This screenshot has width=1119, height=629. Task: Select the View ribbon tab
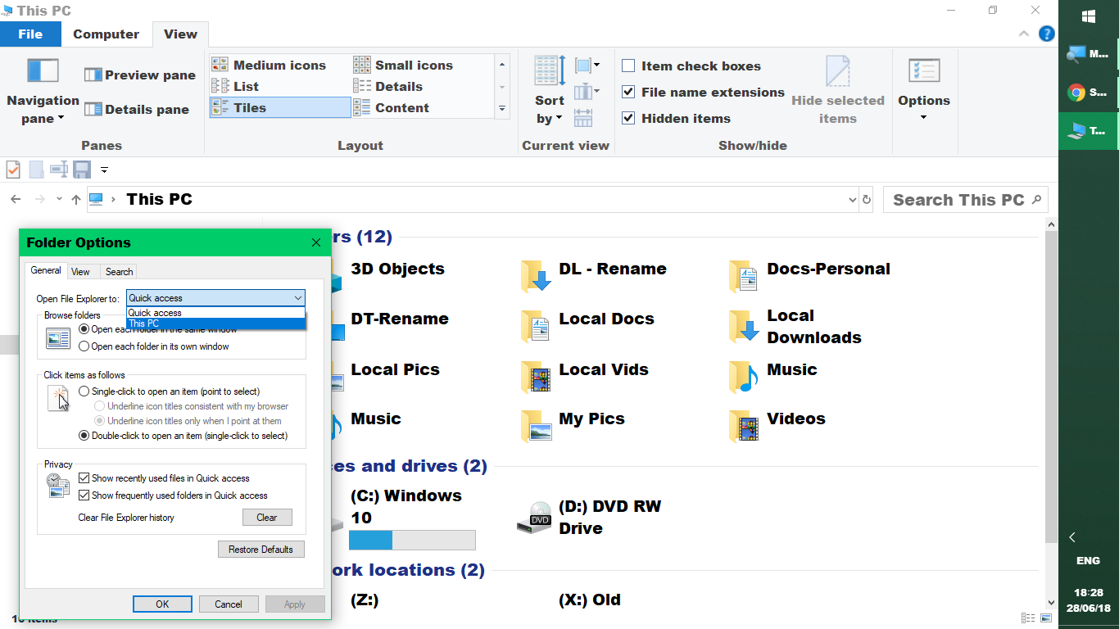click(180, 34)
